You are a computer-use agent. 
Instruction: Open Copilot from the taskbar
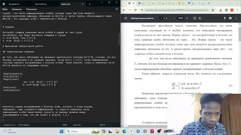(x=104, y=131)
